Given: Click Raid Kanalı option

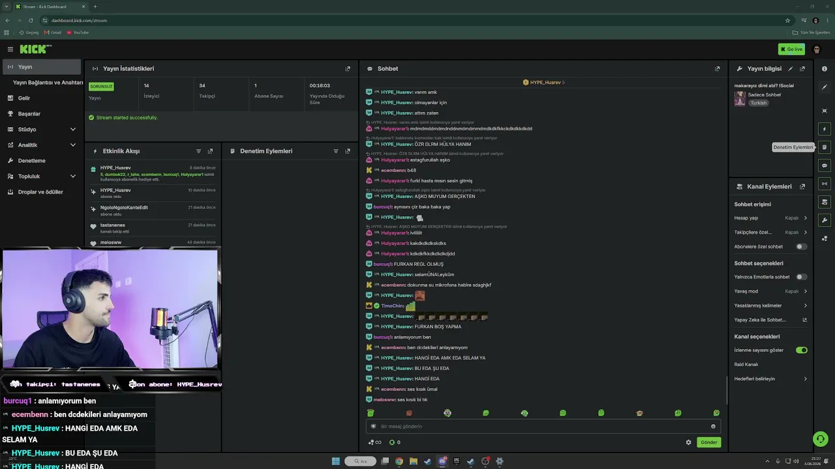Looking at the screenshot, I should [746, 364].
